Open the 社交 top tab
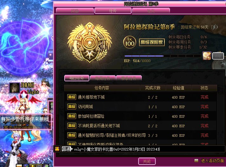226x167 pixels. point(151,11)
